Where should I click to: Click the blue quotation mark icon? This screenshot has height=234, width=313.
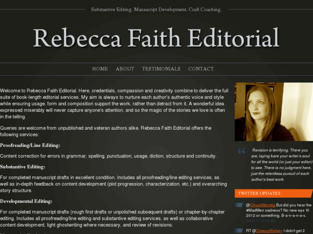pyautogui.click(x=242, y=151)
